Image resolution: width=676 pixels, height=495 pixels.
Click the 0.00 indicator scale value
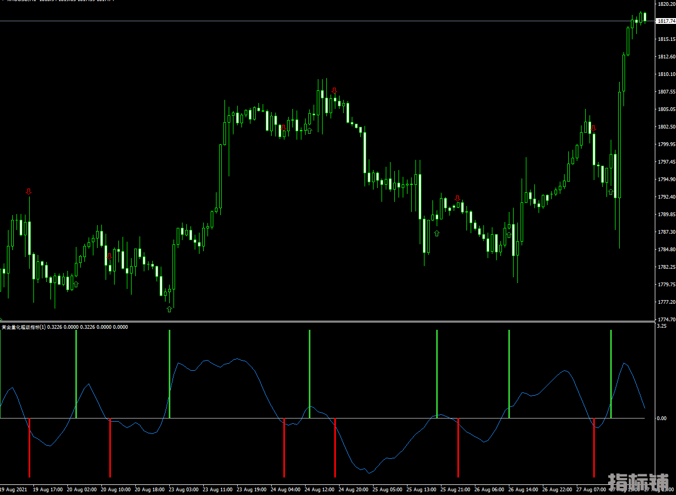(662, 419)
